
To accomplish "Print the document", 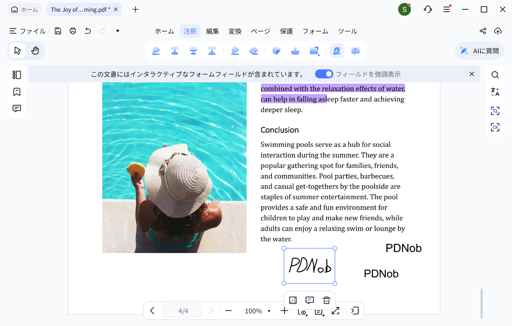I will (73, 31).
